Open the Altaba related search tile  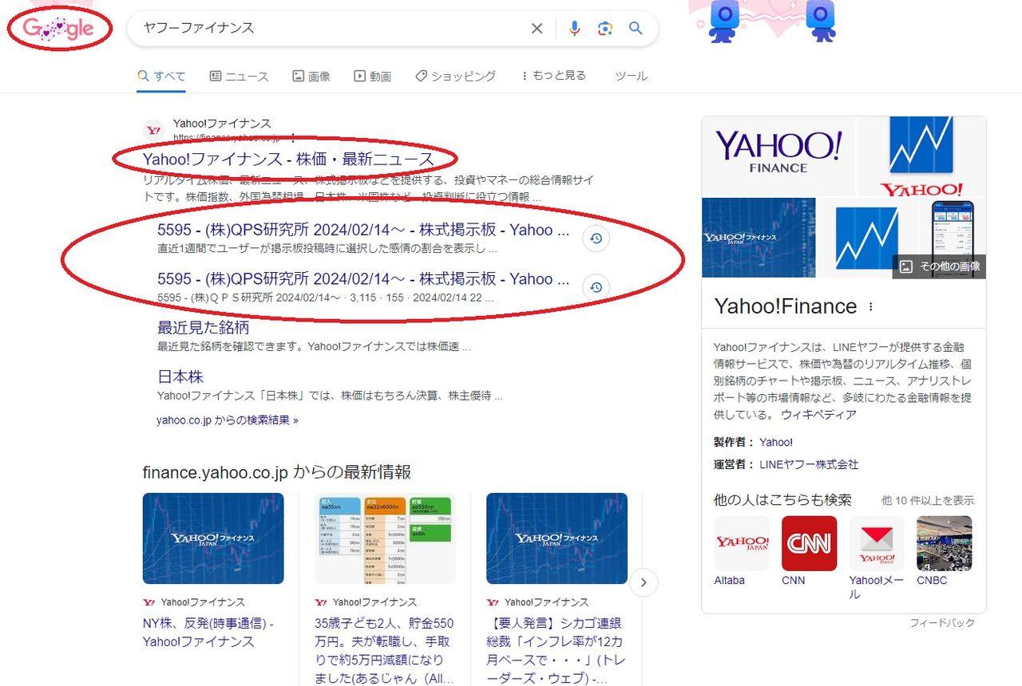click(741, 543)
